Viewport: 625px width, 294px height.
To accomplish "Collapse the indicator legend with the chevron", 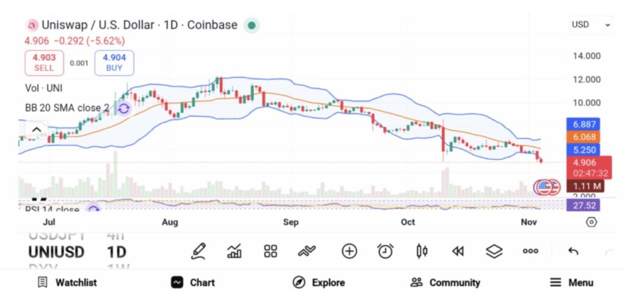I will pos(36,129).
